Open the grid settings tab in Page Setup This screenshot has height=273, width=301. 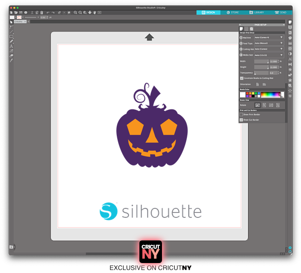tap(246, 29)
